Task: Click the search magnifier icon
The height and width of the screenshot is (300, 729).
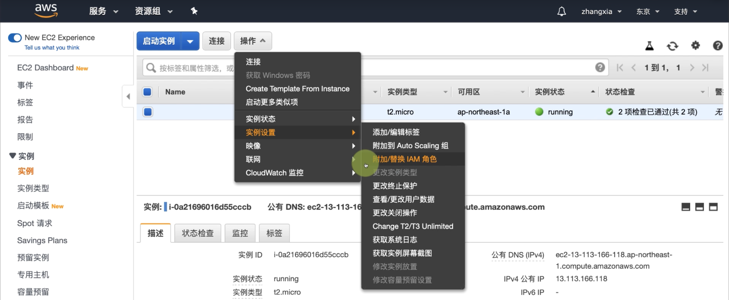Action: 151,68
